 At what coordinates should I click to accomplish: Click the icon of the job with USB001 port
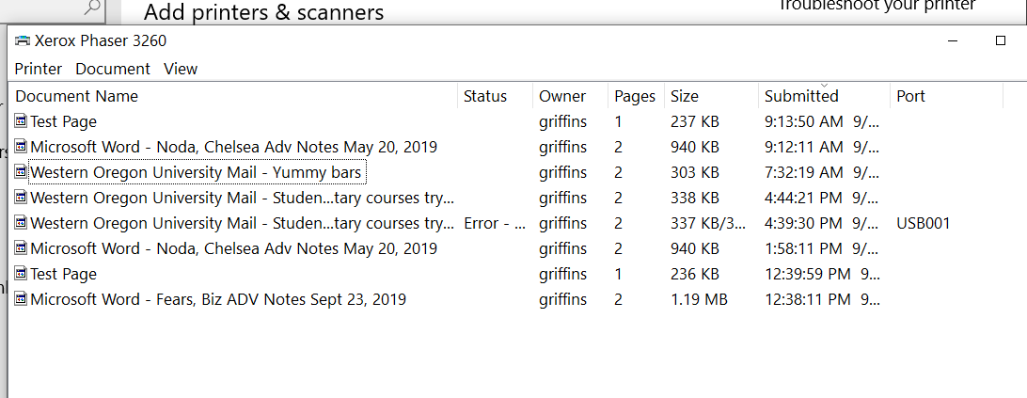coord(21,223)
